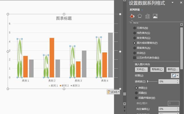Click the previous page double-arrow button
184x114 pixels.
[124, 107]
